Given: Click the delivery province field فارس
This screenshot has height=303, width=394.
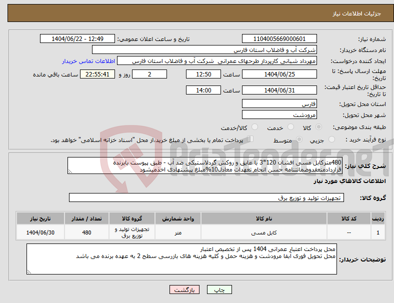Looking at the screenshot, I should coord(279,103).
